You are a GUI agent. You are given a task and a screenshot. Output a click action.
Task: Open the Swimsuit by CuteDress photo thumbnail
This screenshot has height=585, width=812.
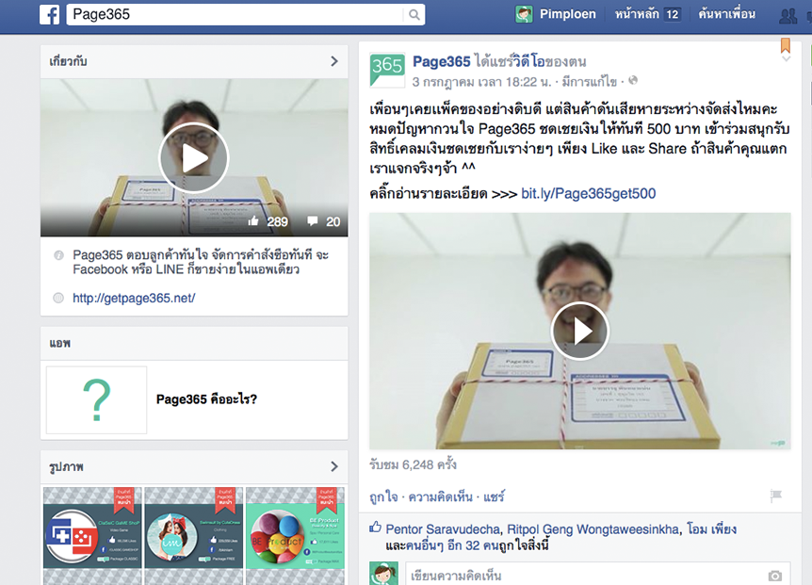194,536
